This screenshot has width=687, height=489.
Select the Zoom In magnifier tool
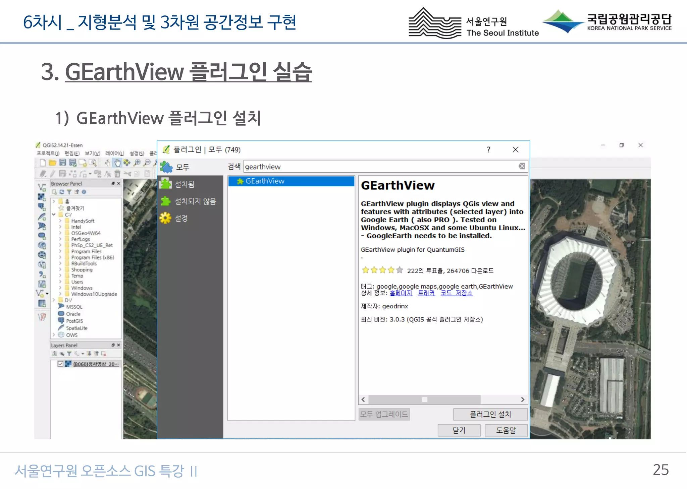[137, 163]
